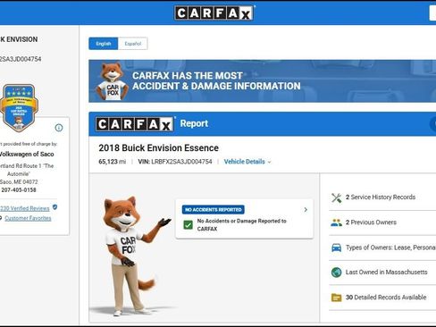The image size is (436, 327).
Task: Click the top rated dealer badge
Action: coord(19,108)
